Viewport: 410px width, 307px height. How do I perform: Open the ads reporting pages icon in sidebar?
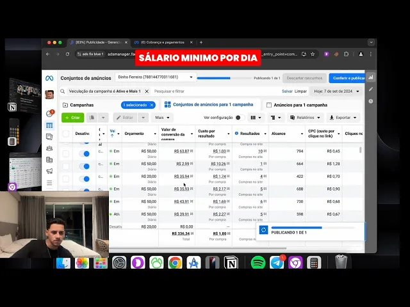[49, 137]
